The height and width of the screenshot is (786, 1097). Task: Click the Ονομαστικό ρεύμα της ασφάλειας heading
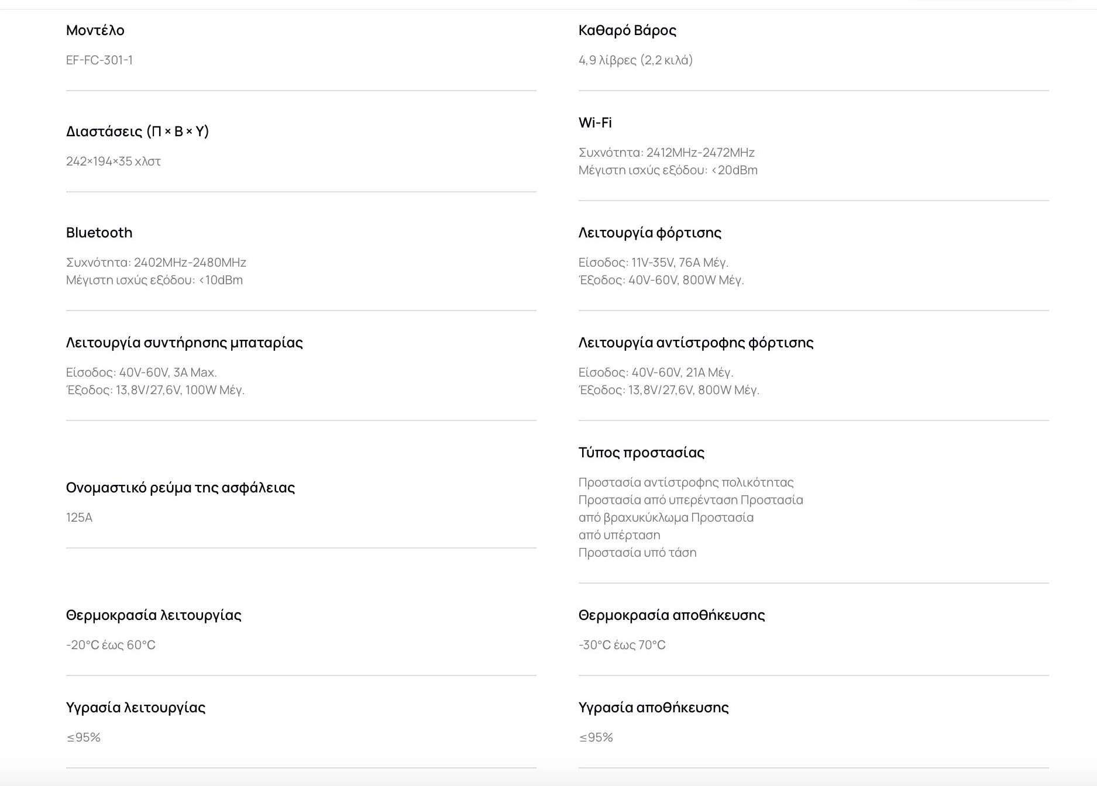[180, 488]
